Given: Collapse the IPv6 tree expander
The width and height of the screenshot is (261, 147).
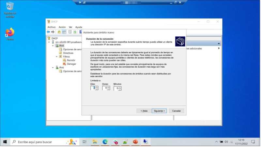Looking at the screenshot, I should coord(53,68).
